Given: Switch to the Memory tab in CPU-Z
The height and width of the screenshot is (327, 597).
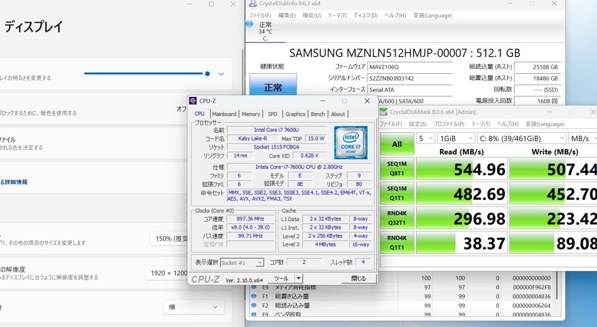Looking at the screenshot, I should pos(250,114).
